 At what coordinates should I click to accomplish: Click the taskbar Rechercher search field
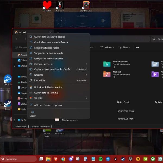pos(18,159)
